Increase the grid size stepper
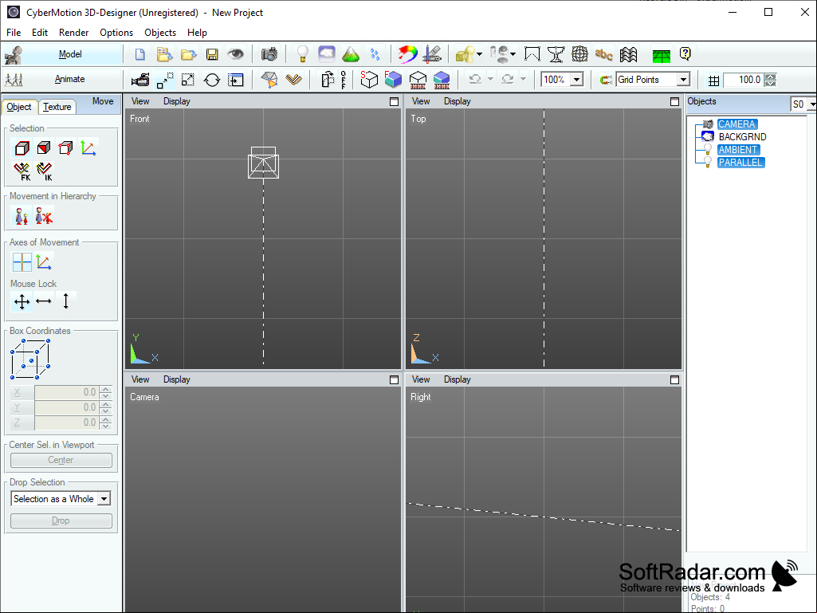 pos(770,77)
